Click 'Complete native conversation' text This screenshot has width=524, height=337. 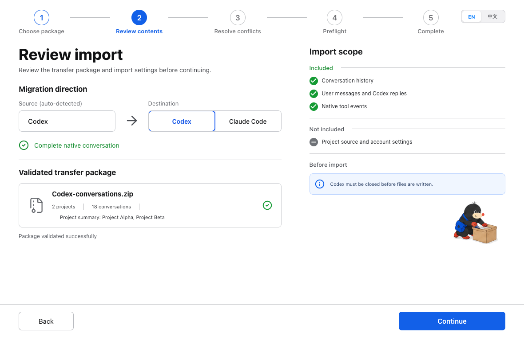(76, 145)
